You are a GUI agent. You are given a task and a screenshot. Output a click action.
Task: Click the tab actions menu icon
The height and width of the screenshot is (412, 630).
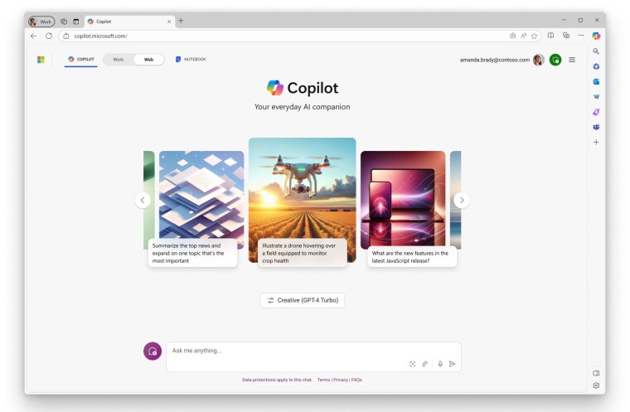pos(76,22)
